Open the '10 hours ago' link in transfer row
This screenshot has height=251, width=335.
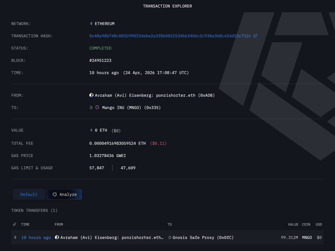36,238
